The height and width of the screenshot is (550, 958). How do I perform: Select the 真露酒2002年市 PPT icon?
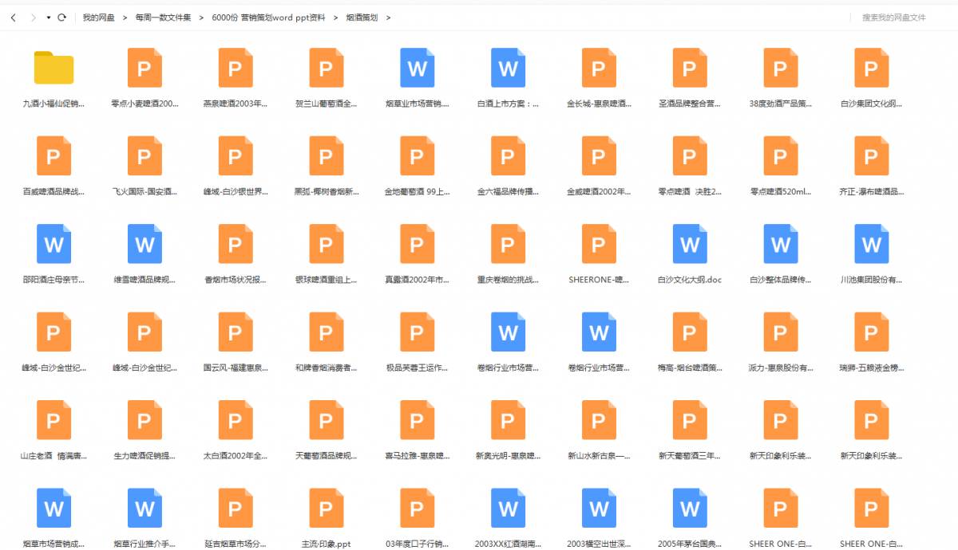click(418, 244)
